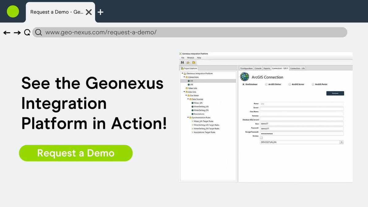Image resolution: width=368 pixels, height=207 pixels.
Task: Switch to the Configuration tab
Action: click(x=246, y=68)
